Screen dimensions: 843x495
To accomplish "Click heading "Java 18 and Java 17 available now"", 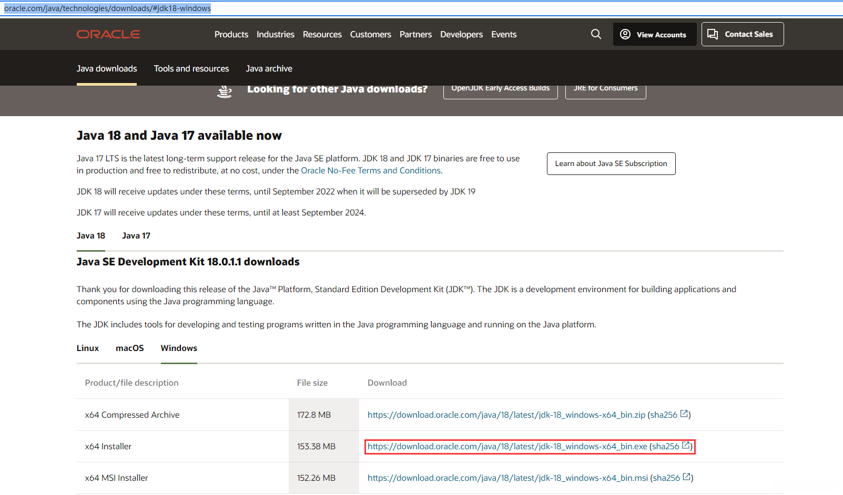I will 179,136.
